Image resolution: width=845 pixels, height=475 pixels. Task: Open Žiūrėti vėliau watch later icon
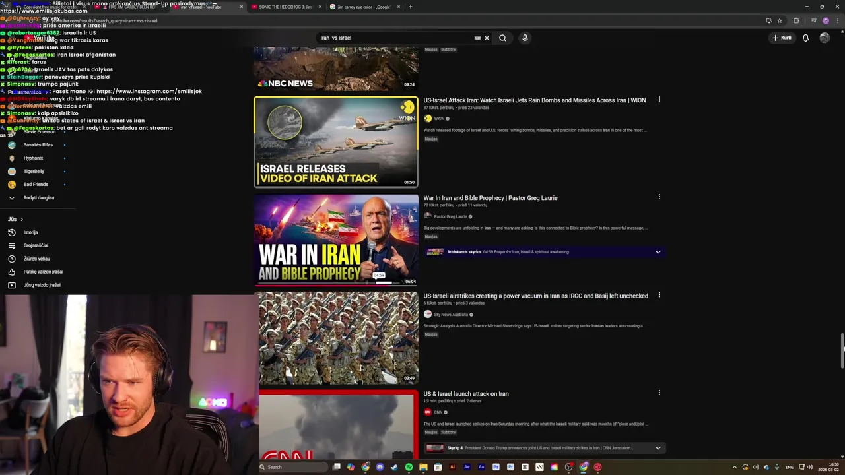(11, 259)
